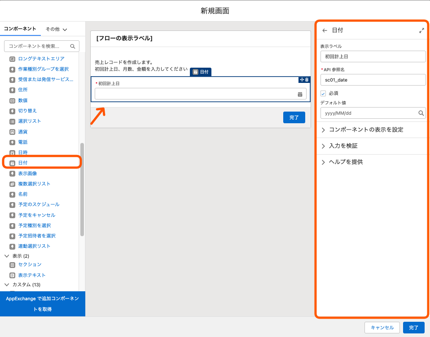Select the 受信または発信サービス component
This screenshot has height=337, width=430.
tap(45, 79)
